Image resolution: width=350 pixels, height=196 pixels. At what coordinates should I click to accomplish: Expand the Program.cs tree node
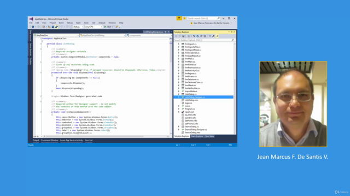coord(179,109)
